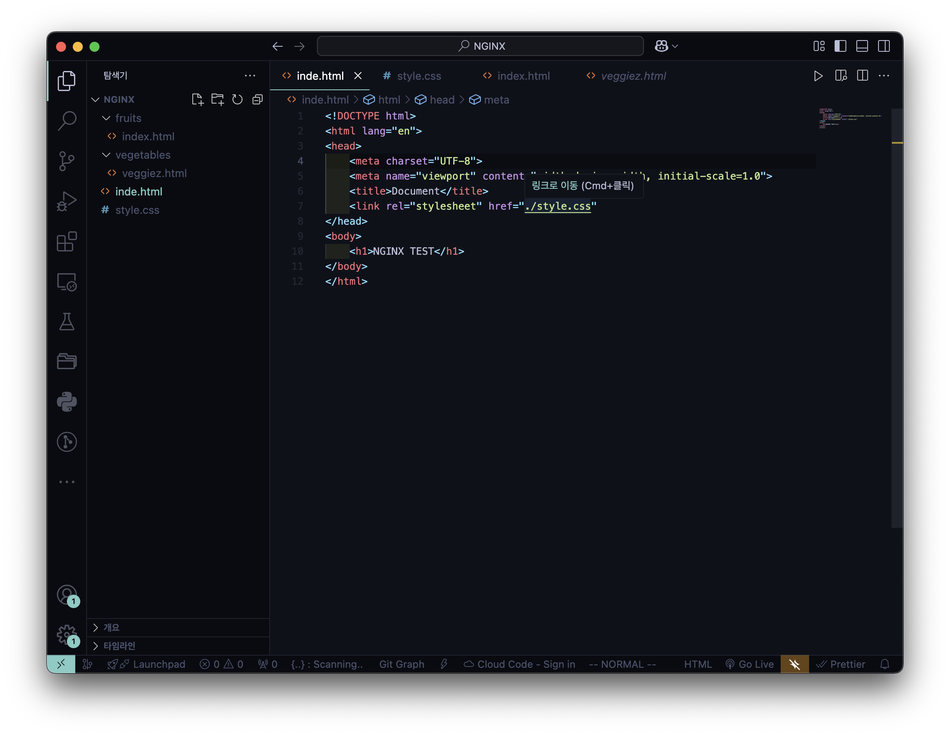
Task: Follow the ./style.css link
Action: (558, 206)
